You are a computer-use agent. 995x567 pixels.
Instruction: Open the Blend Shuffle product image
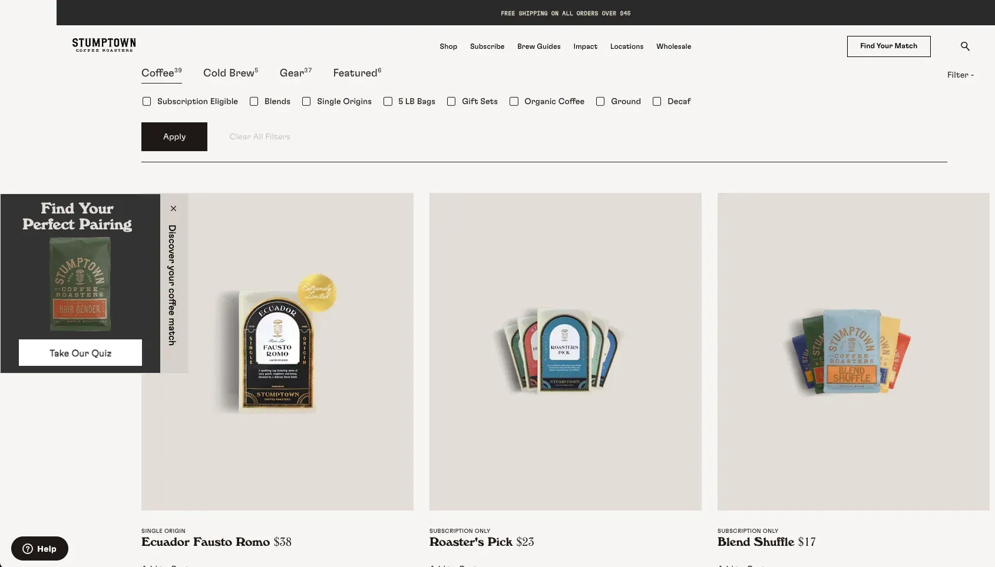click(854, 352)
